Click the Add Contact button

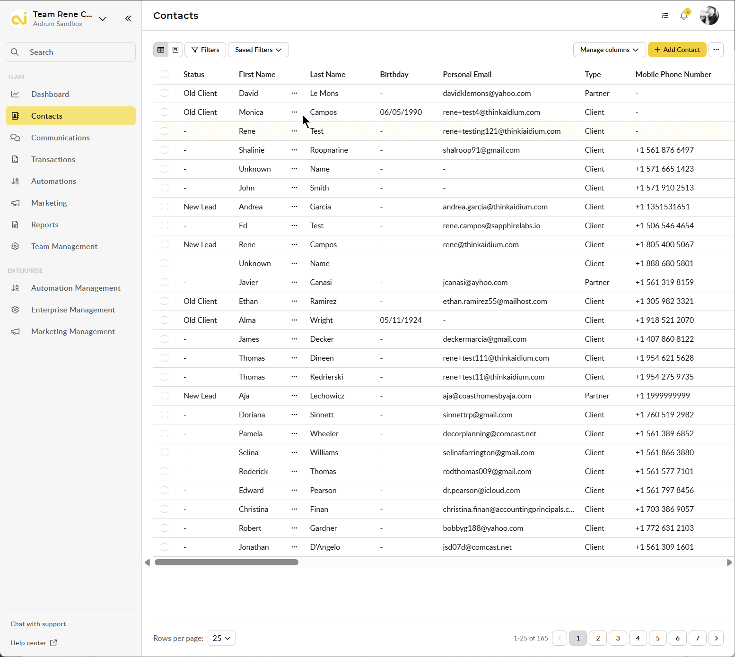point(677,50)
